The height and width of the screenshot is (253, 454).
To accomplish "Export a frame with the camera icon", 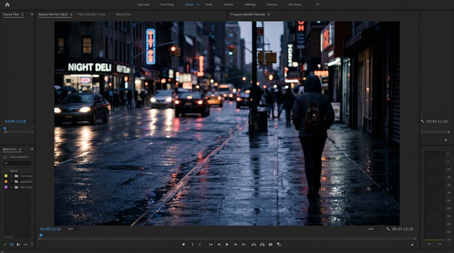I will coord(271,244).
